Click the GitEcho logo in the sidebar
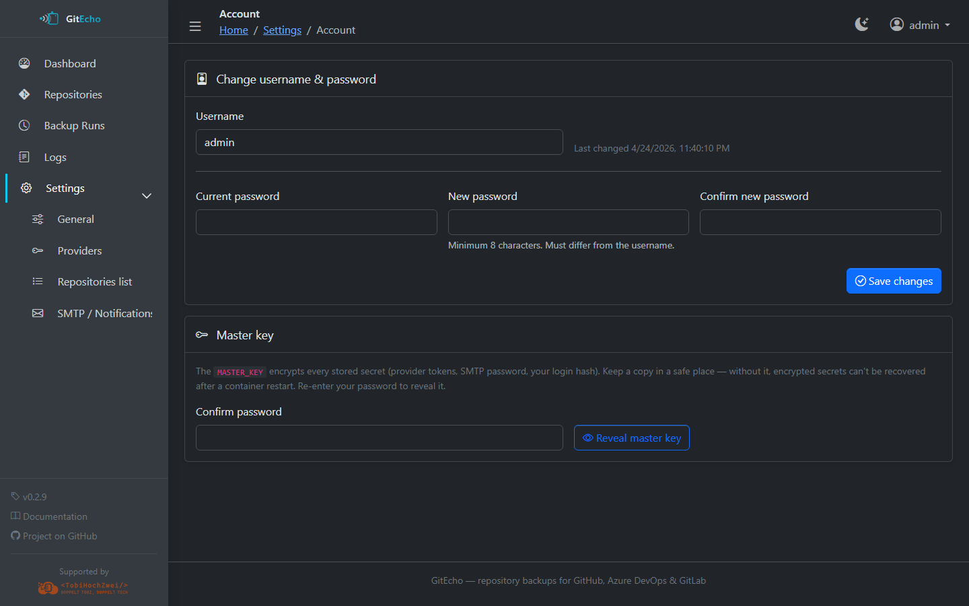Viewport: 969px width, 606px height. coord(71,19)
